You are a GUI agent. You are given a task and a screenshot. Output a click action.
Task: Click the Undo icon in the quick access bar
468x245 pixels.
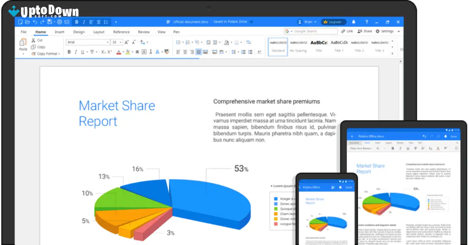tap(35, 22)
